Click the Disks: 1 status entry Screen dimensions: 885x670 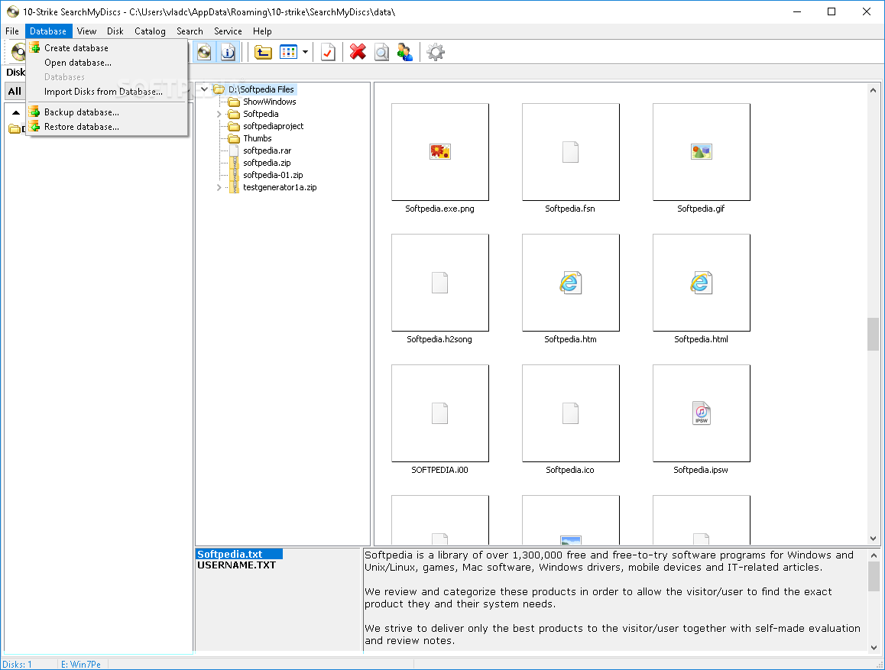point(18,665)
